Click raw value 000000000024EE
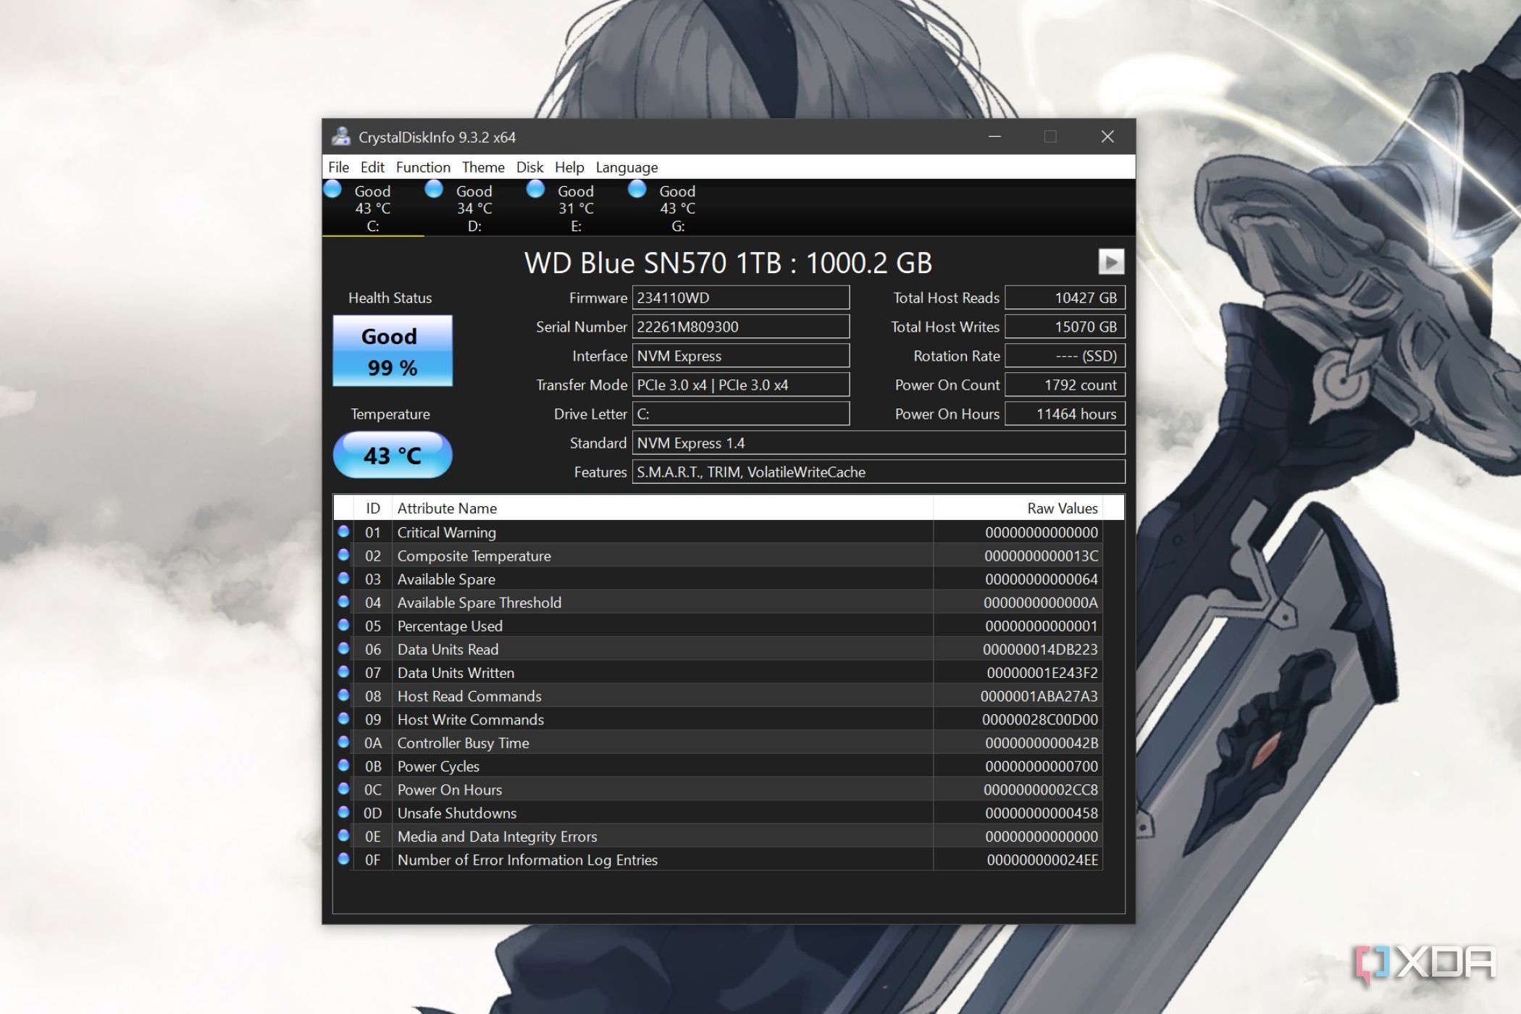This screenshot has height=1014, width=1521. tap(1042, 860)
